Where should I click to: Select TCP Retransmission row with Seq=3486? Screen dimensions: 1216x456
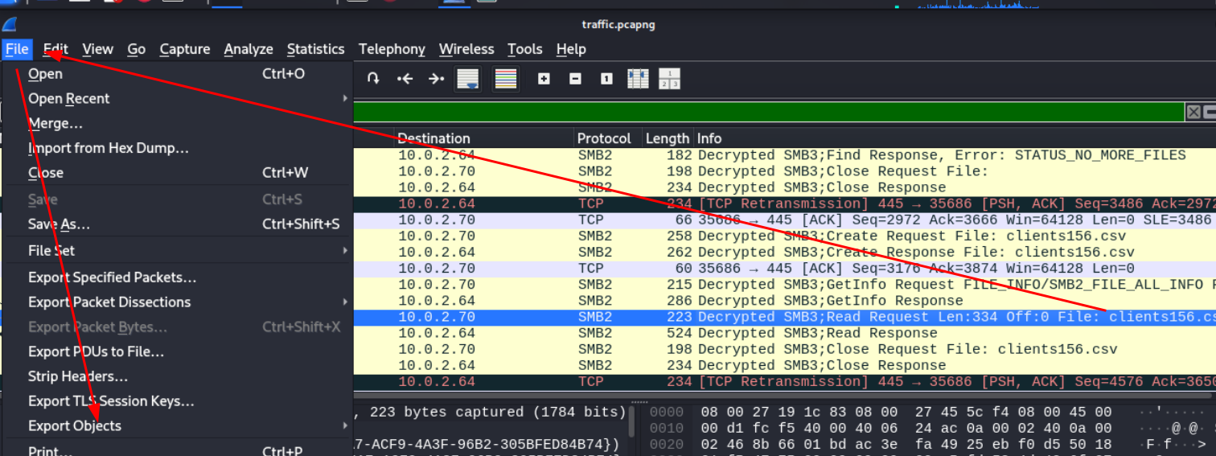pyautogui.click(x=784, y=203)
